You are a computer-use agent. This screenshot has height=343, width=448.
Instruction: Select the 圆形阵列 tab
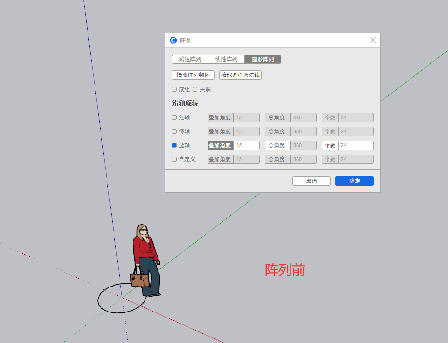263,59
